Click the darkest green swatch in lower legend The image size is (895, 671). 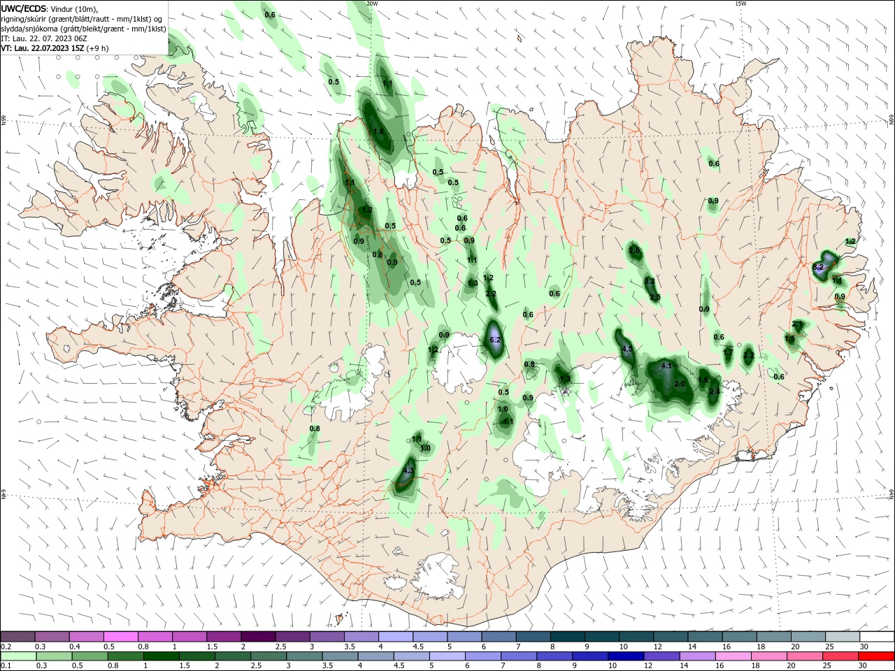[x=160, y=656]
